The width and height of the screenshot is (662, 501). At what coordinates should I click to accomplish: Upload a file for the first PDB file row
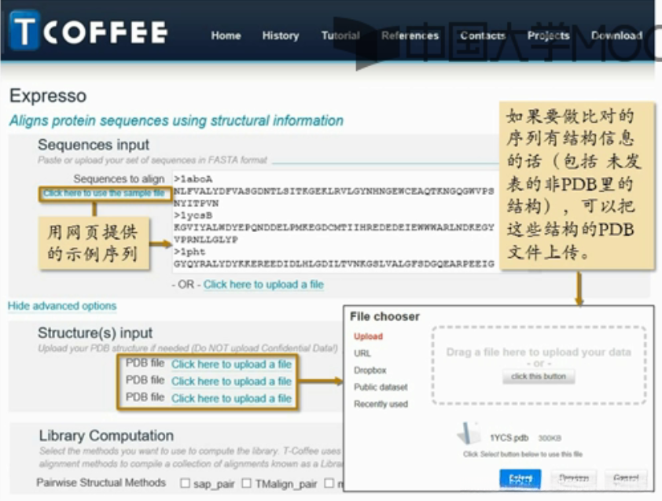231,364
